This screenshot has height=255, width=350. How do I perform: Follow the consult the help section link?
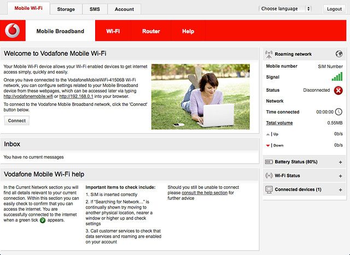coord(205,193)
